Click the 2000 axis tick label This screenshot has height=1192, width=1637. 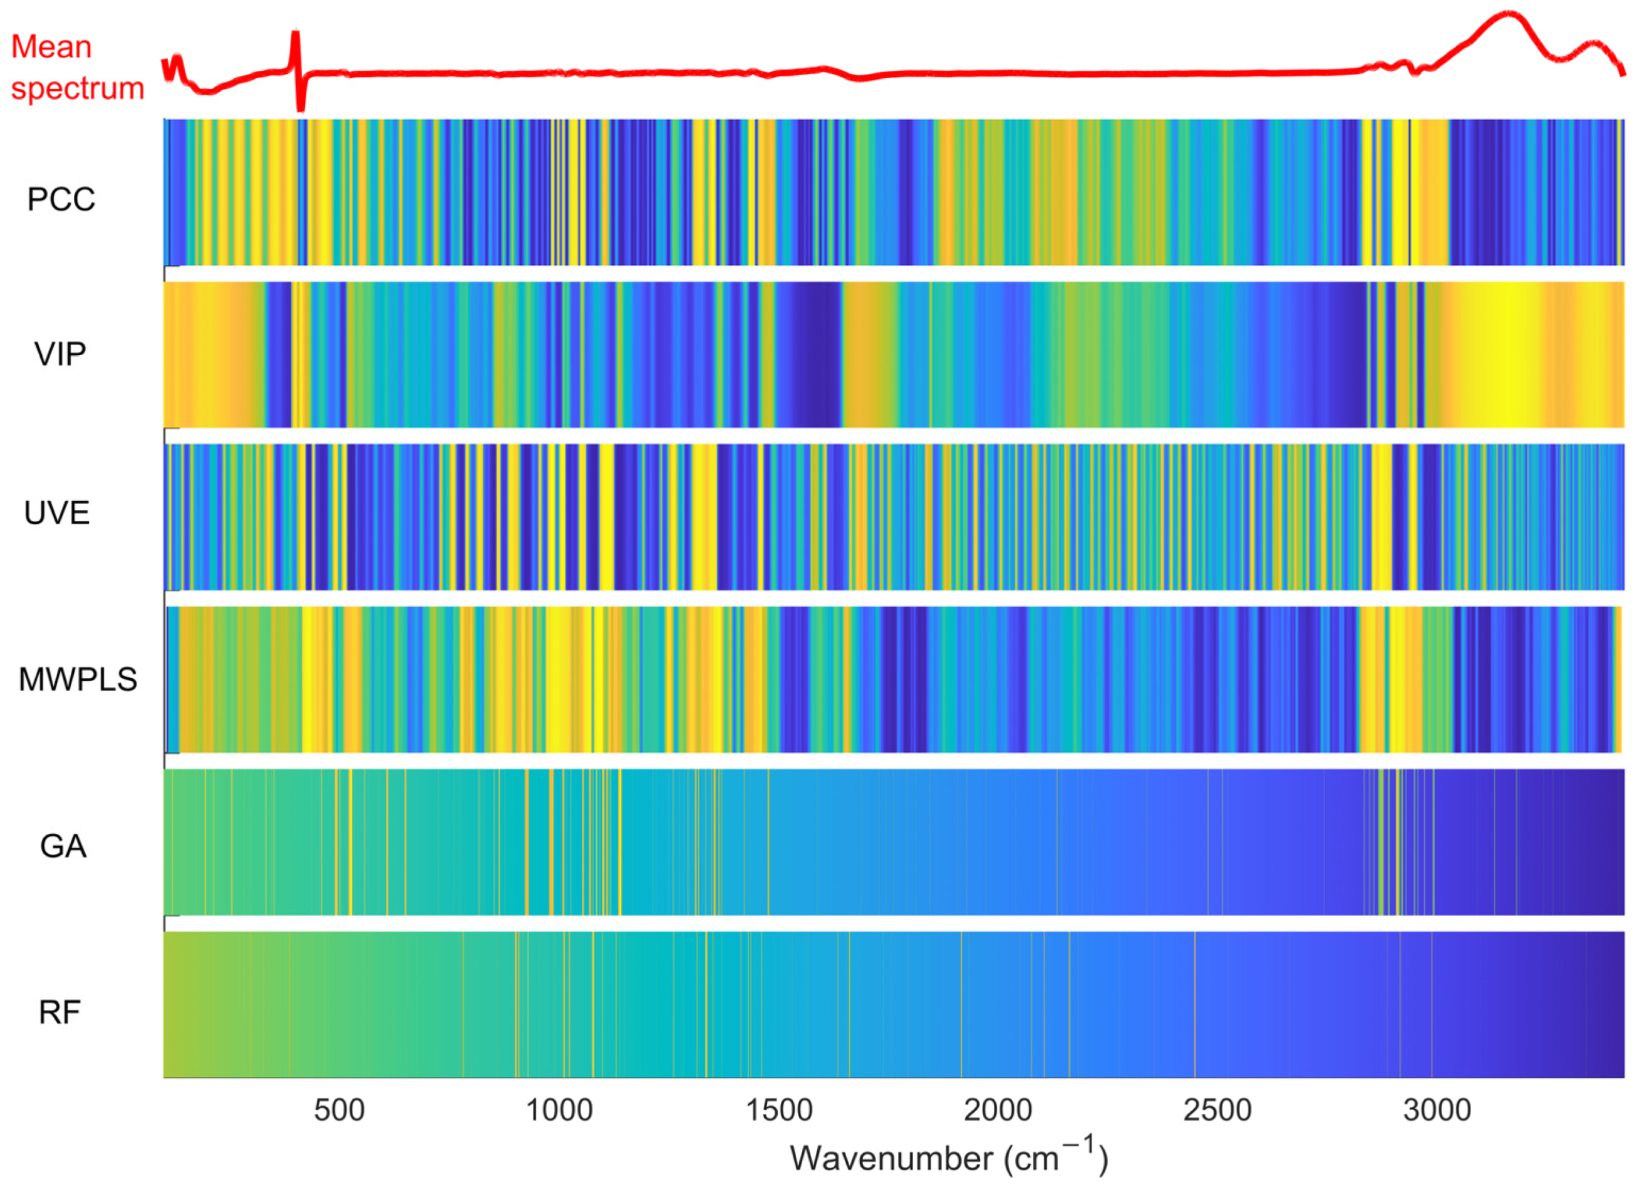(998, 1111)
